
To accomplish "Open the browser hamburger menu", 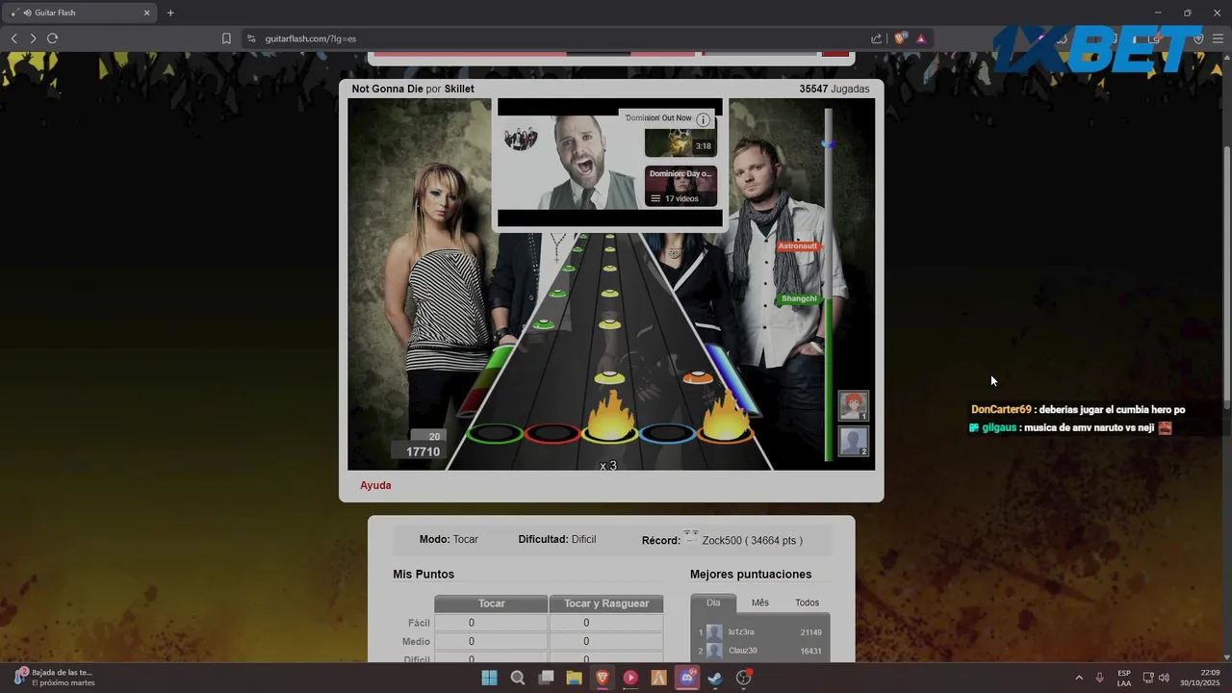I will click(1218, 38).
